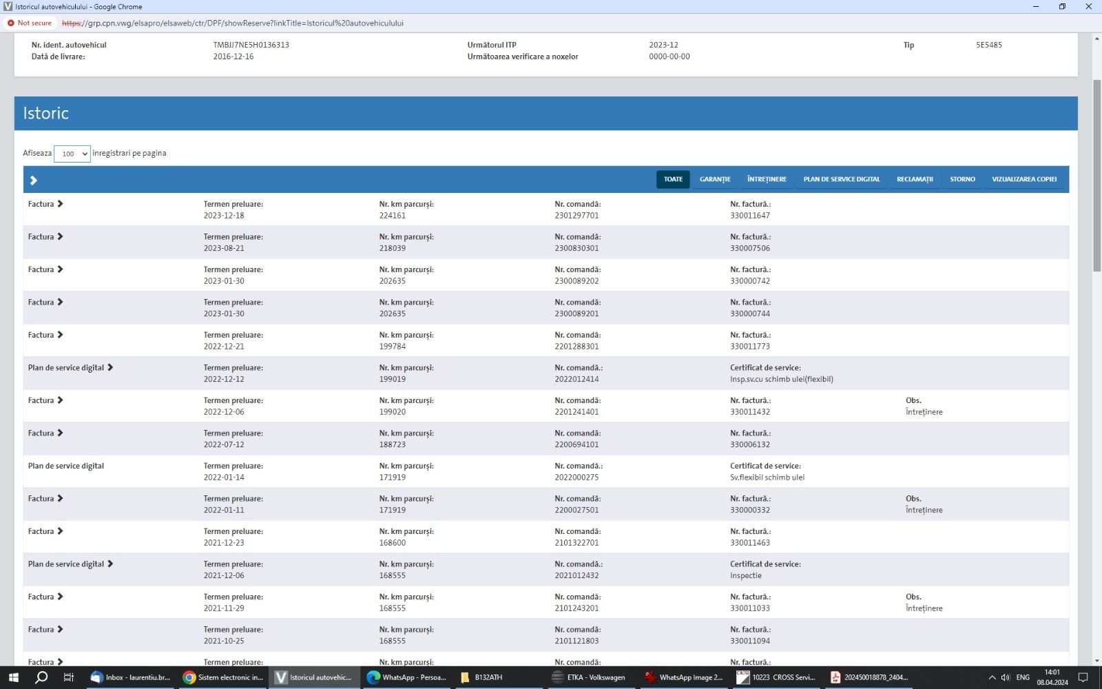Click the taskbar clock showing 14:01

[1052, 677]
